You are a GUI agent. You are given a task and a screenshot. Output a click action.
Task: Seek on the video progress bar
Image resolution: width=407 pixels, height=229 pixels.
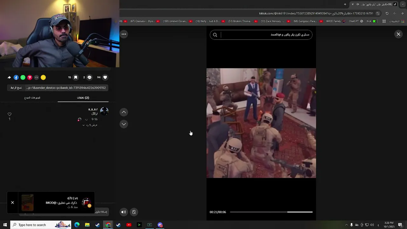click(x=271, y=212)
